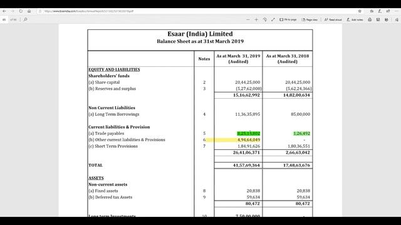This screenshot has height=225, width=401.
Task: Click the site lock icon in address bar
Action: (40, 11)
